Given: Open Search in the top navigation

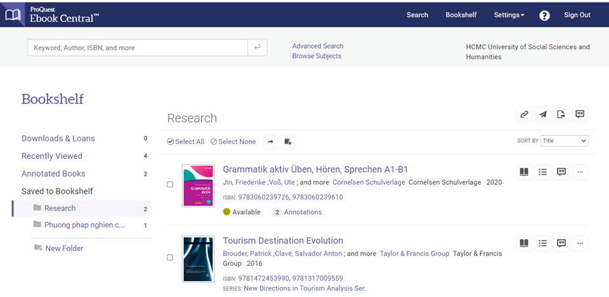Looking at the screenshot, I should point(417,15).
